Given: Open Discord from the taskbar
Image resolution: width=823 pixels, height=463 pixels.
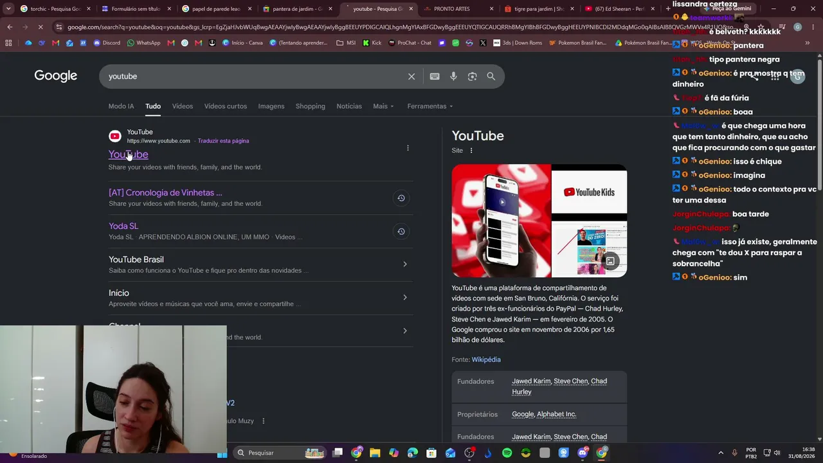Looking at the screenshot, I should click(x=583, y=453).
